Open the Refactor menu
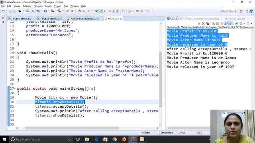255x143 pixels. tap(27, 6)
